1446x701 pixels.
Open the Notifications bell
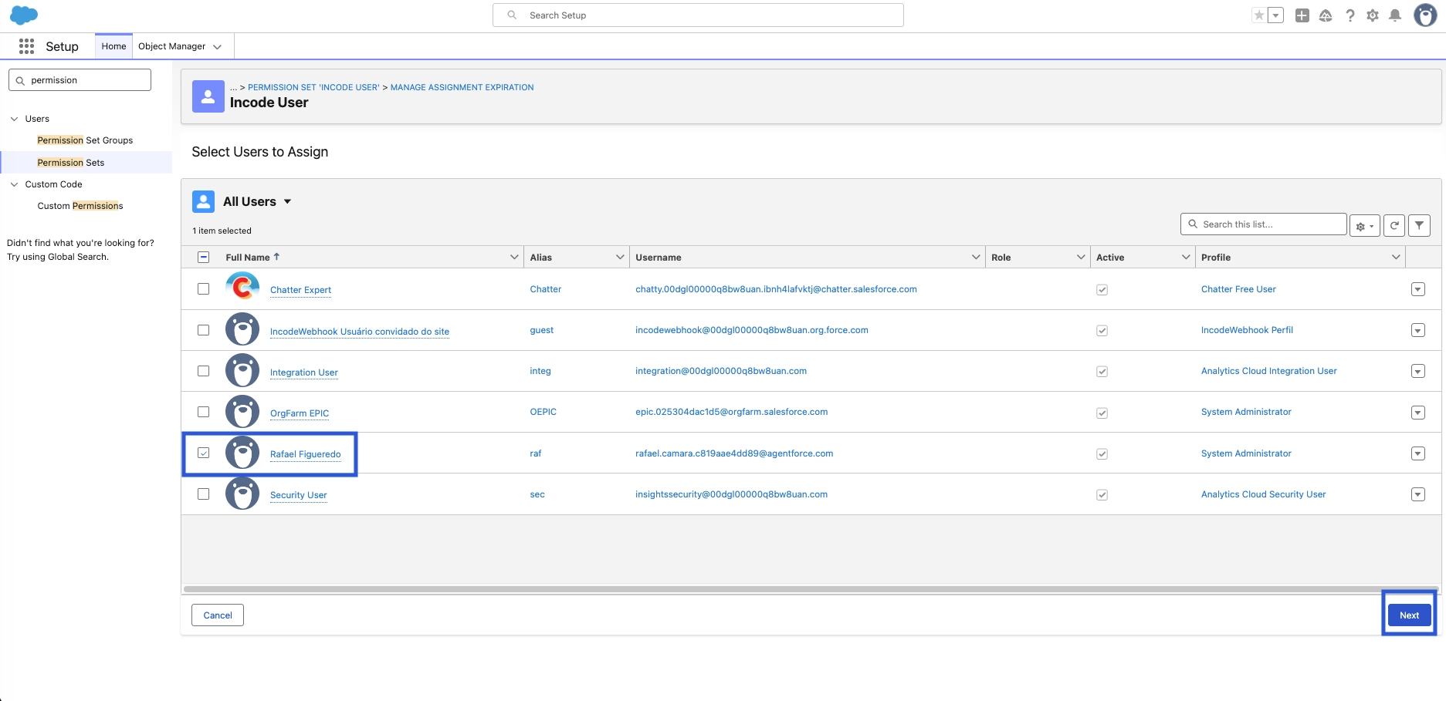click(x=1395, y=15)
